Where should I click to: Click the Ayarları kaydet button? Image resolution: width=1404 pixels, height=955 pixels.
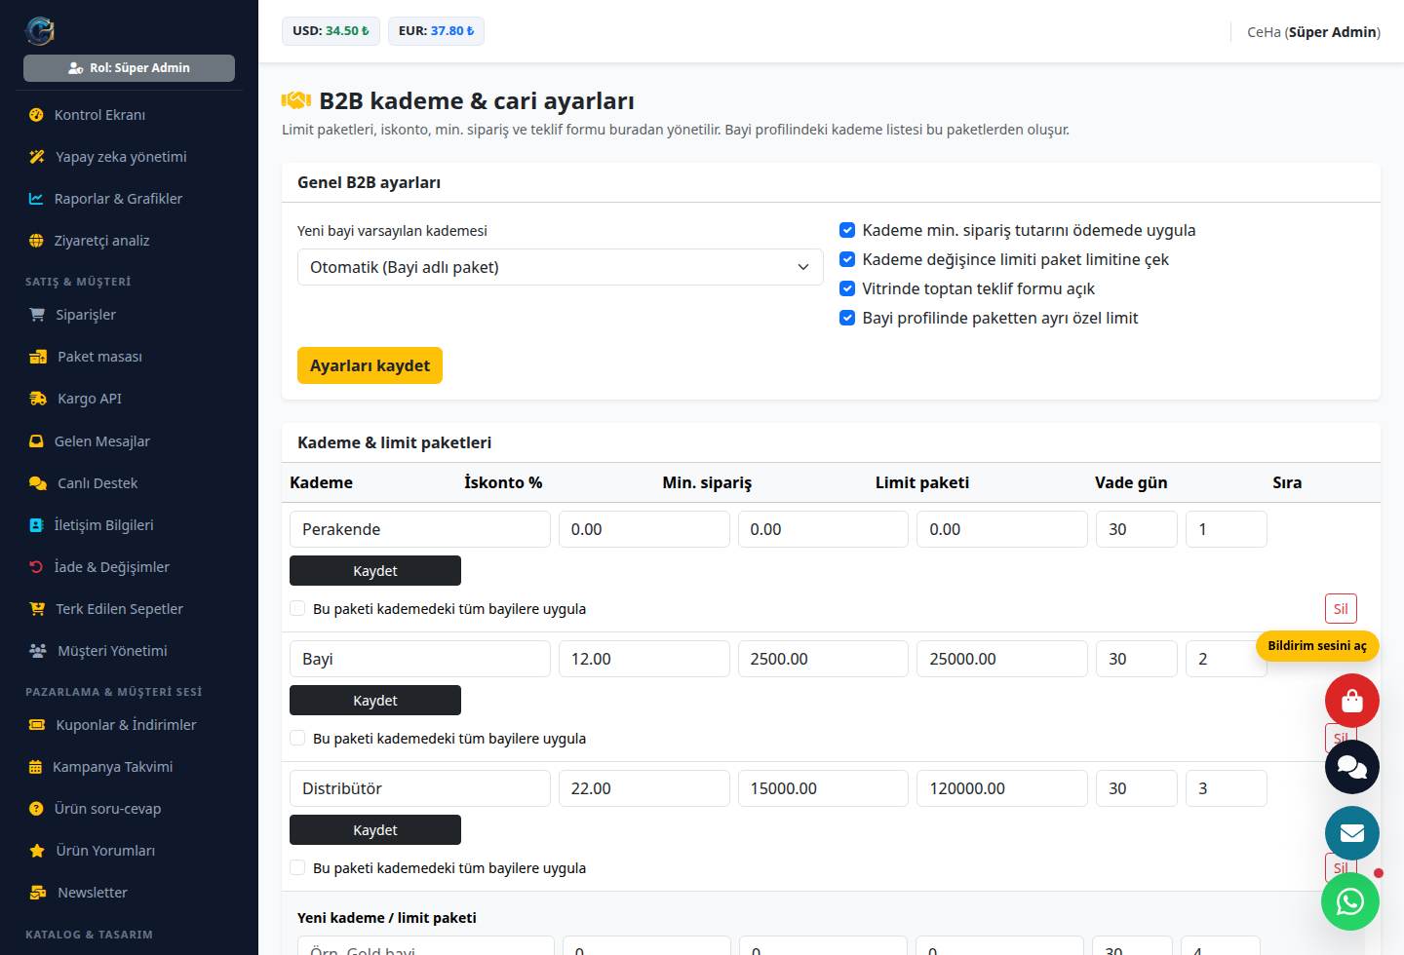point(370,365)
